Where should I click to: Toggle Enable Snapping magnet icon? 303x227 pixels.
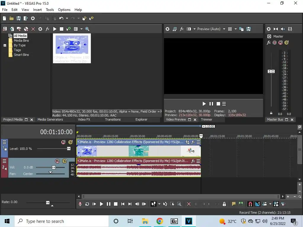pos(250,204)
